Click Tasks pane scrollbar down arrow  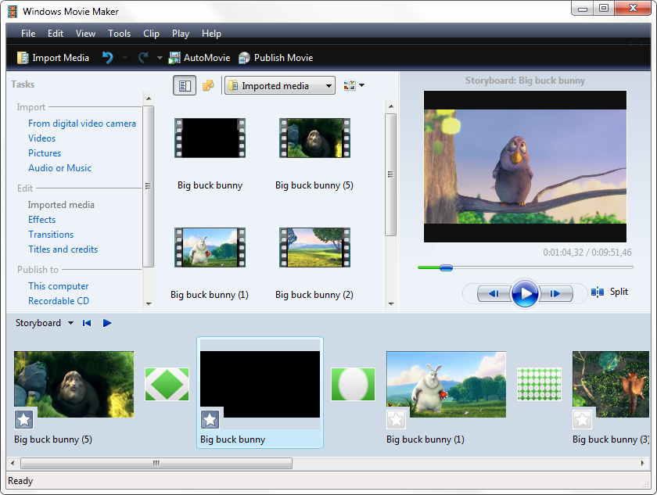[x=149, y=304]
